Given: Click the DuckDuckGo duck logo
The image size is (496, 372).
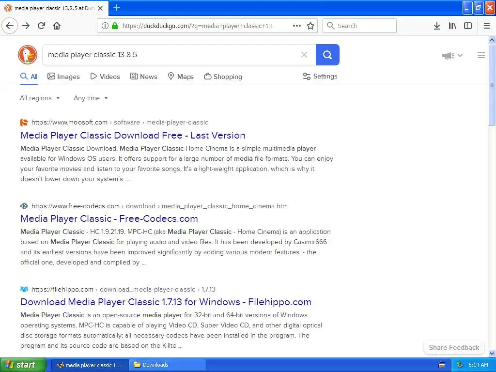Looking at the screenshot, I should pos(28,55).
